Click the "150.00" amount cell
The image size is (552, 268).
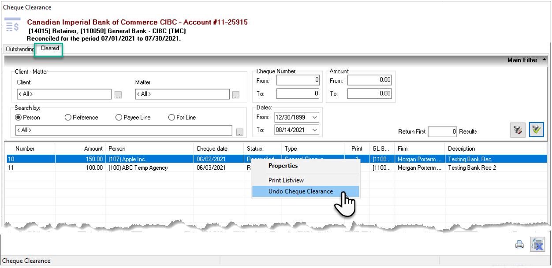coord(81,159)
